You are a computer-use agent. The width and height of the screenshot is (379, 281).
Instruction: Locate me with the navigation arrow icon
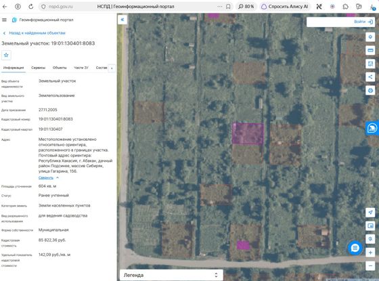(370, 213)
